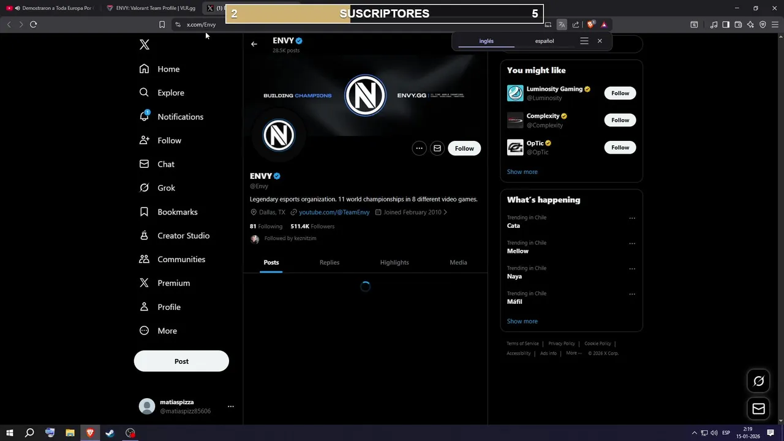Go back with the profile back arrow
Image resolution: width=784 pixels, height=441 pixels.
[254, 44]
